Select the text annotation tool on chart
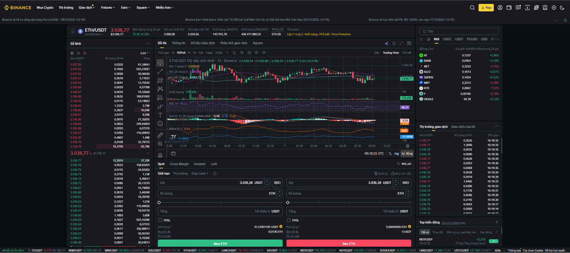This screenshot has height=253, width=570. [160, 115]
